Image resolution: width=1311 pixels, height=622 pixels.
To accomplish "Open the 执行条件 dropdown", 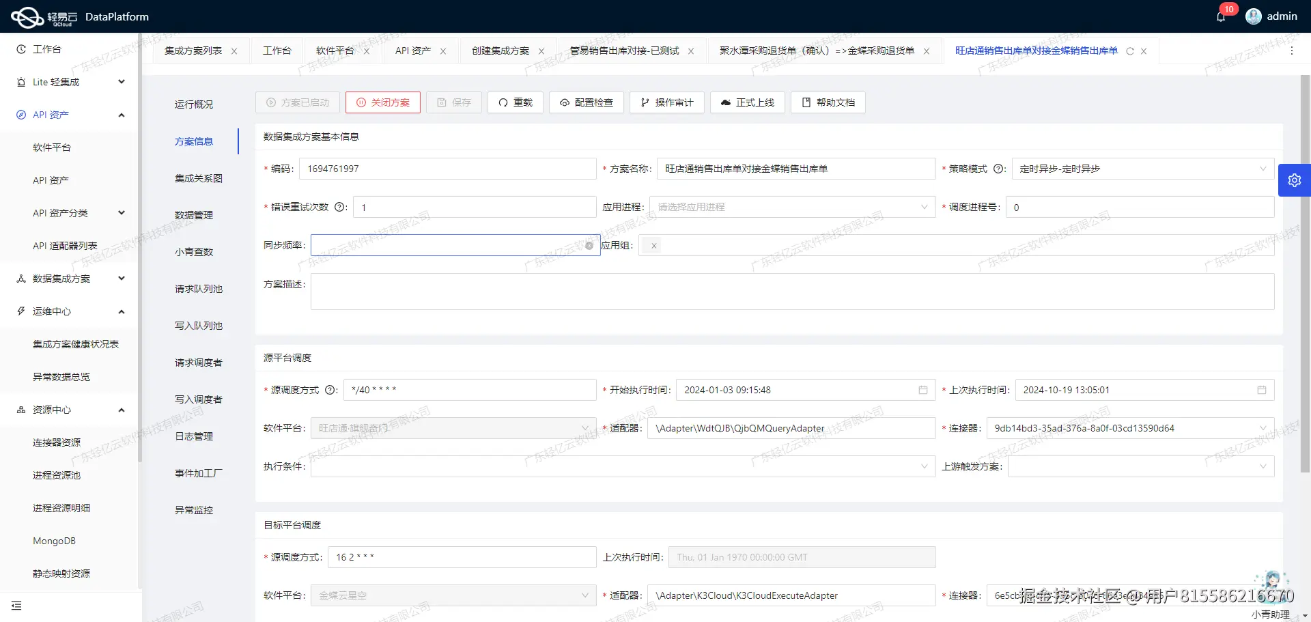I will click(x=623, y=466).
